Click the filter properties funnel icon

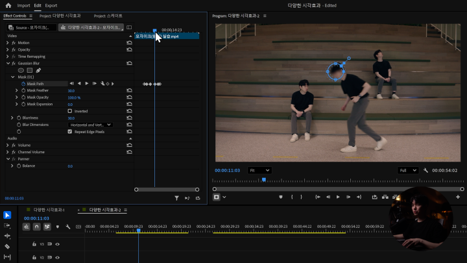pos(176,198)
